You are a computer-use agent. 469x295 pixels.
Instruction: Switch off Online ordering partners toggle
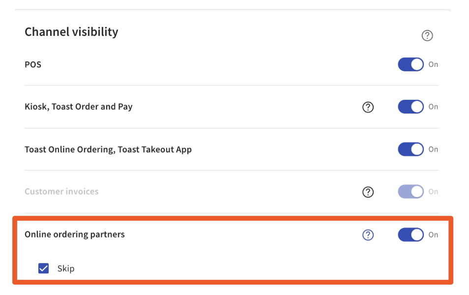(410, 235)
